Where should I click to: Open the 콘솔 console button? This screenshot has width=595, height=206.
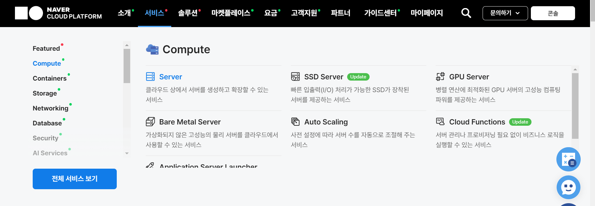point(553,13)
